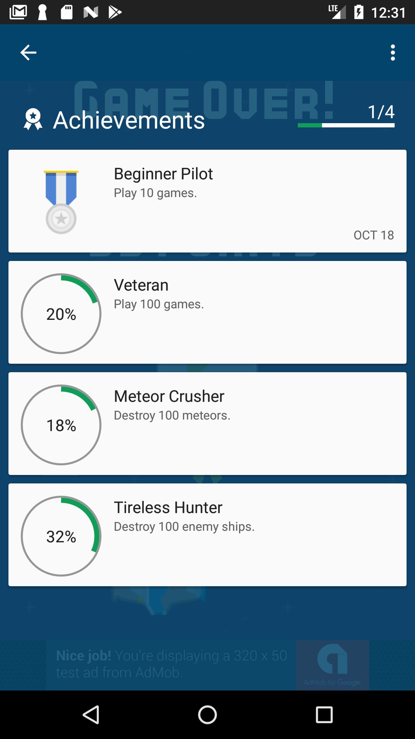Tap the achievements 1/4 progress bar
415x739 pixels.
click(346, 125)
